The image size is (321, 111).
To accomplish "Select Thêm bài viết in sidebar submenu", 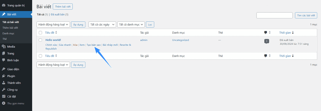I will 10,28.
